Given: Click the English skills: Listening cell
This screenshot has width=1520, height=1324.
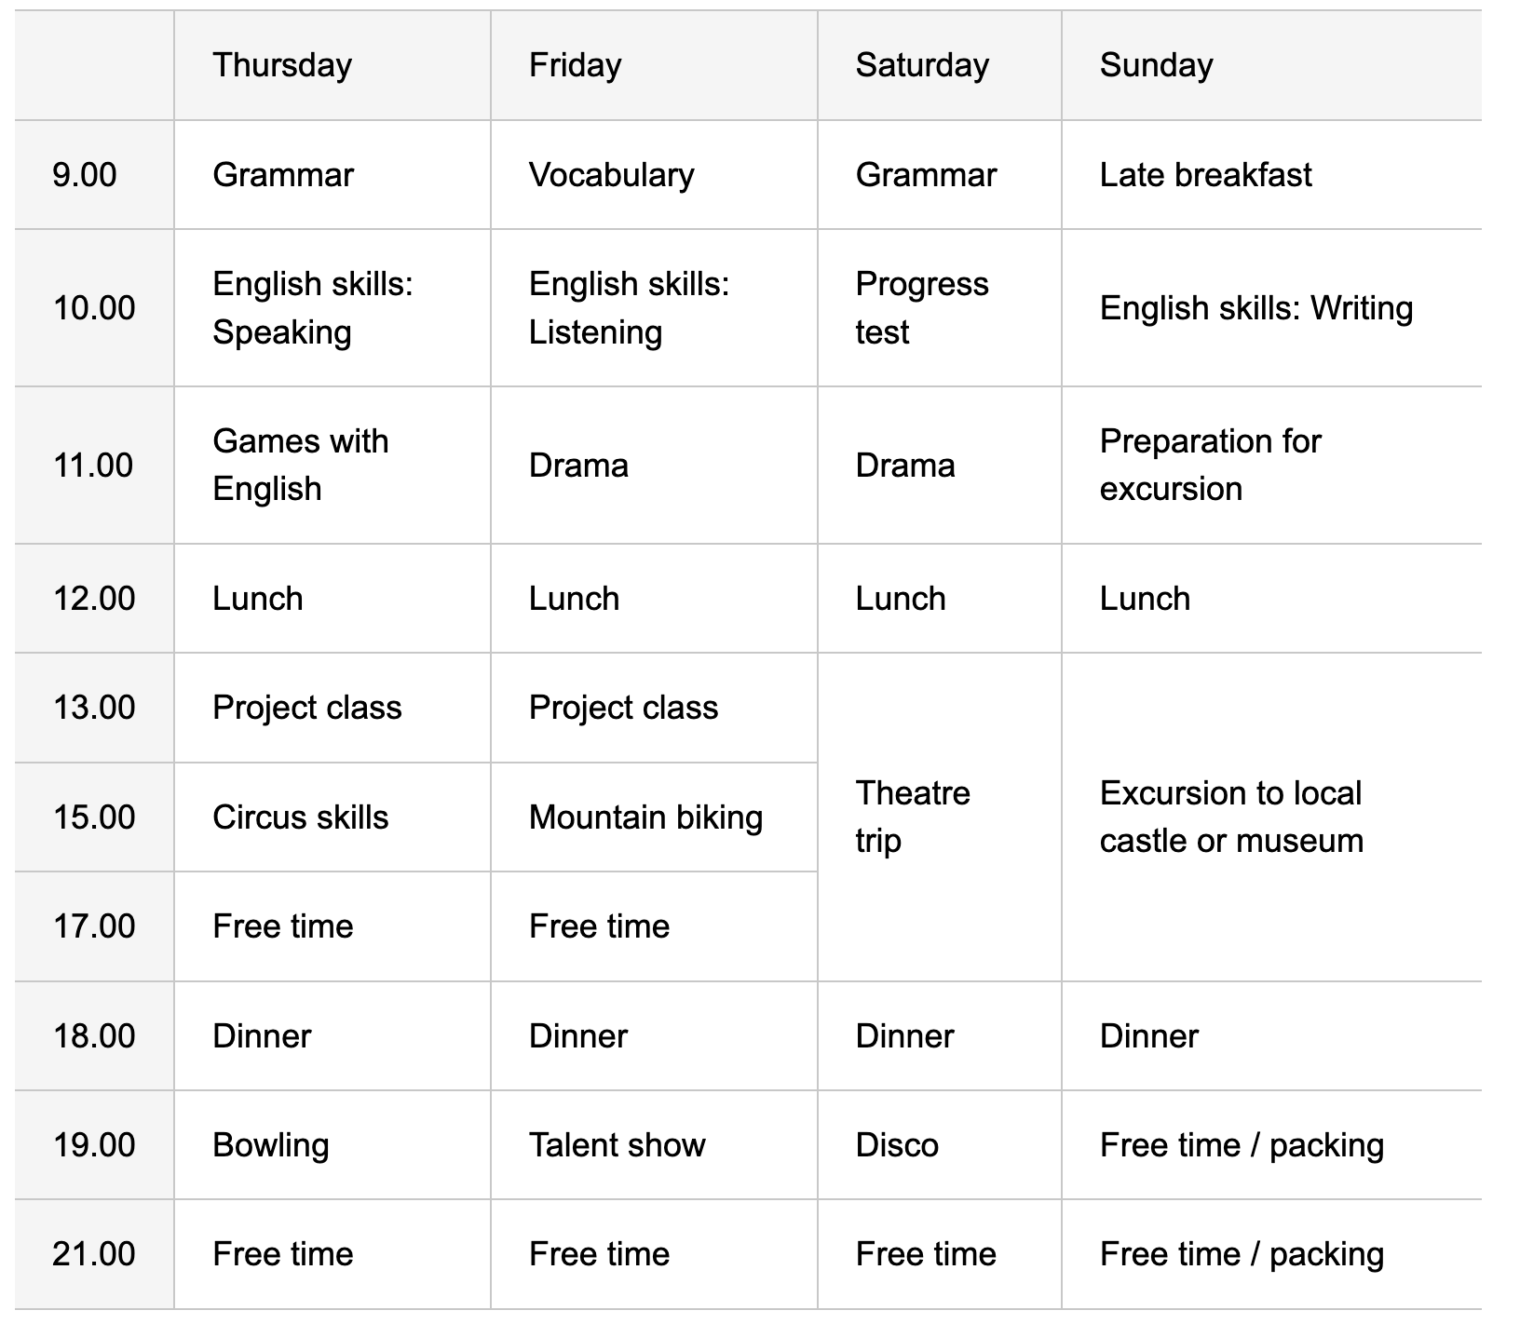Looking at the screenshot, I should [x=629, y=308].
